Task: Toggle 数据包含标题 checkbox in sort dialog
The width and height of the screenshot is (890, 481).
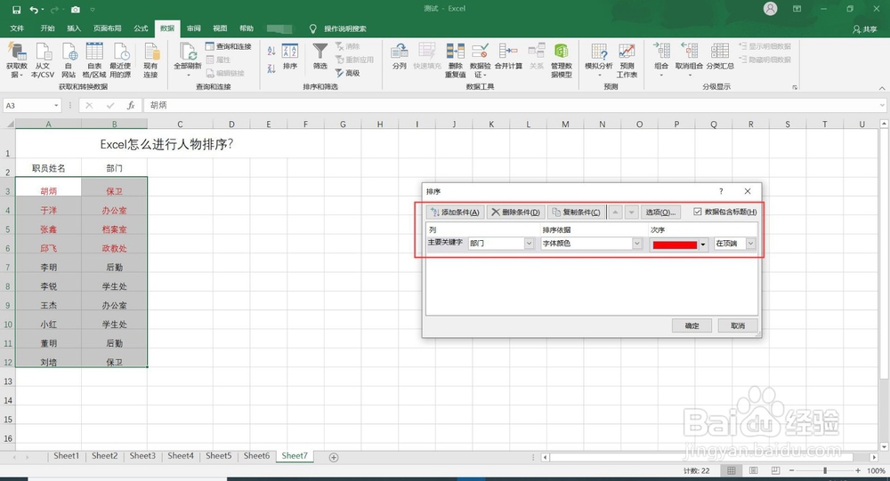Action: click(x=698, y=212)
